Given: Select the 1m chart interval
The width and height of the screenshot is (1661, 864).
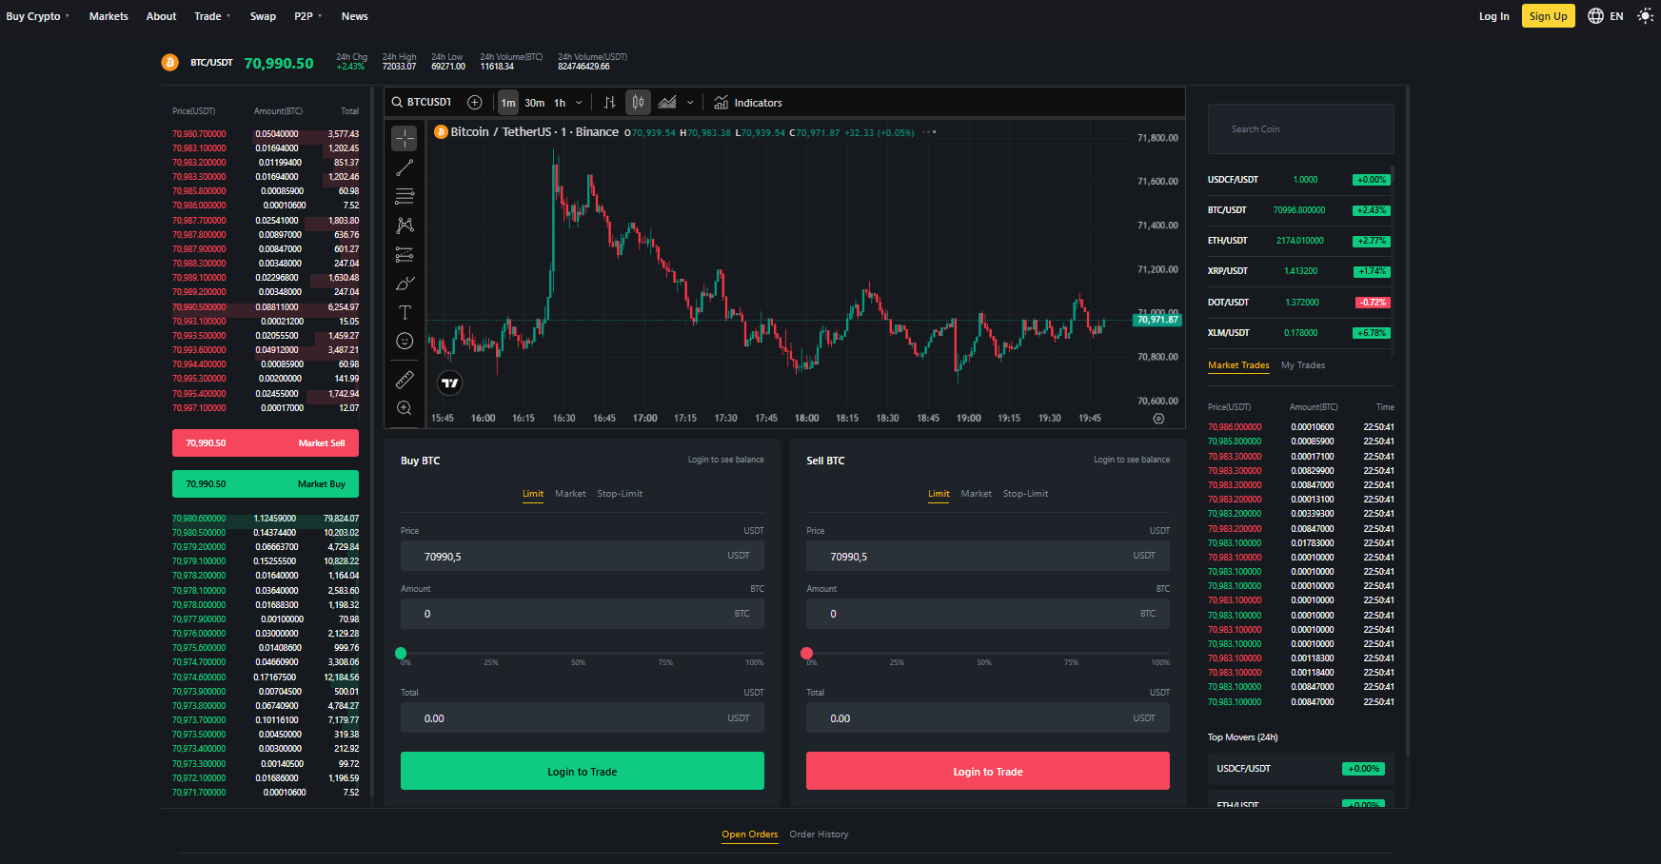Looking at the screenshot, I should (x=508, y=103).
